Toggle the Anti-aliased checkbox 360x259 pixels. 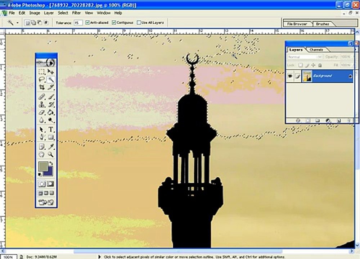click(x=87, y=22)
